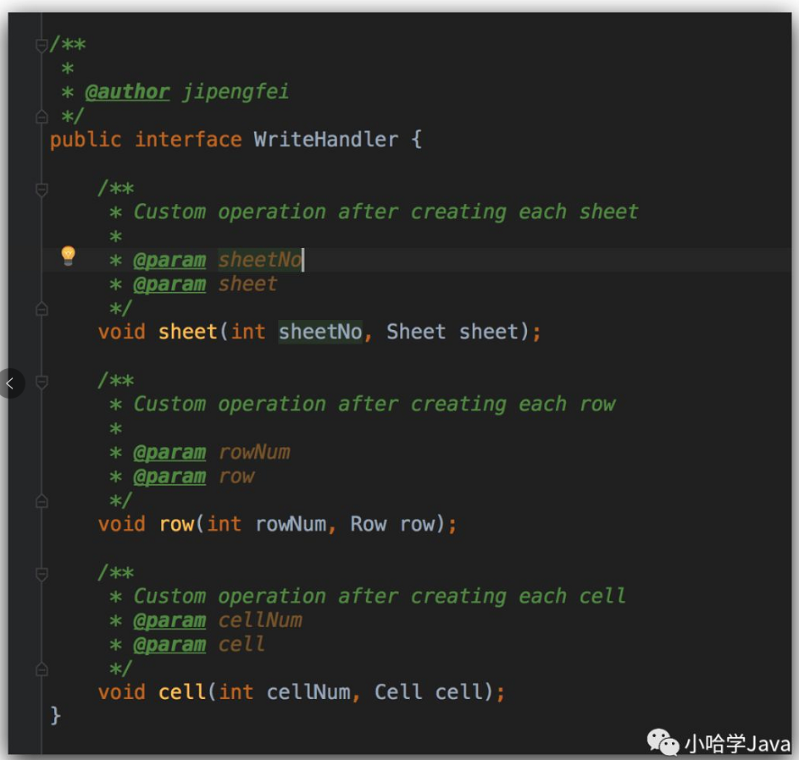Click 'void' in the sheet method declaration
This screenshot has width=799, height=760.
tap(122, 332)
